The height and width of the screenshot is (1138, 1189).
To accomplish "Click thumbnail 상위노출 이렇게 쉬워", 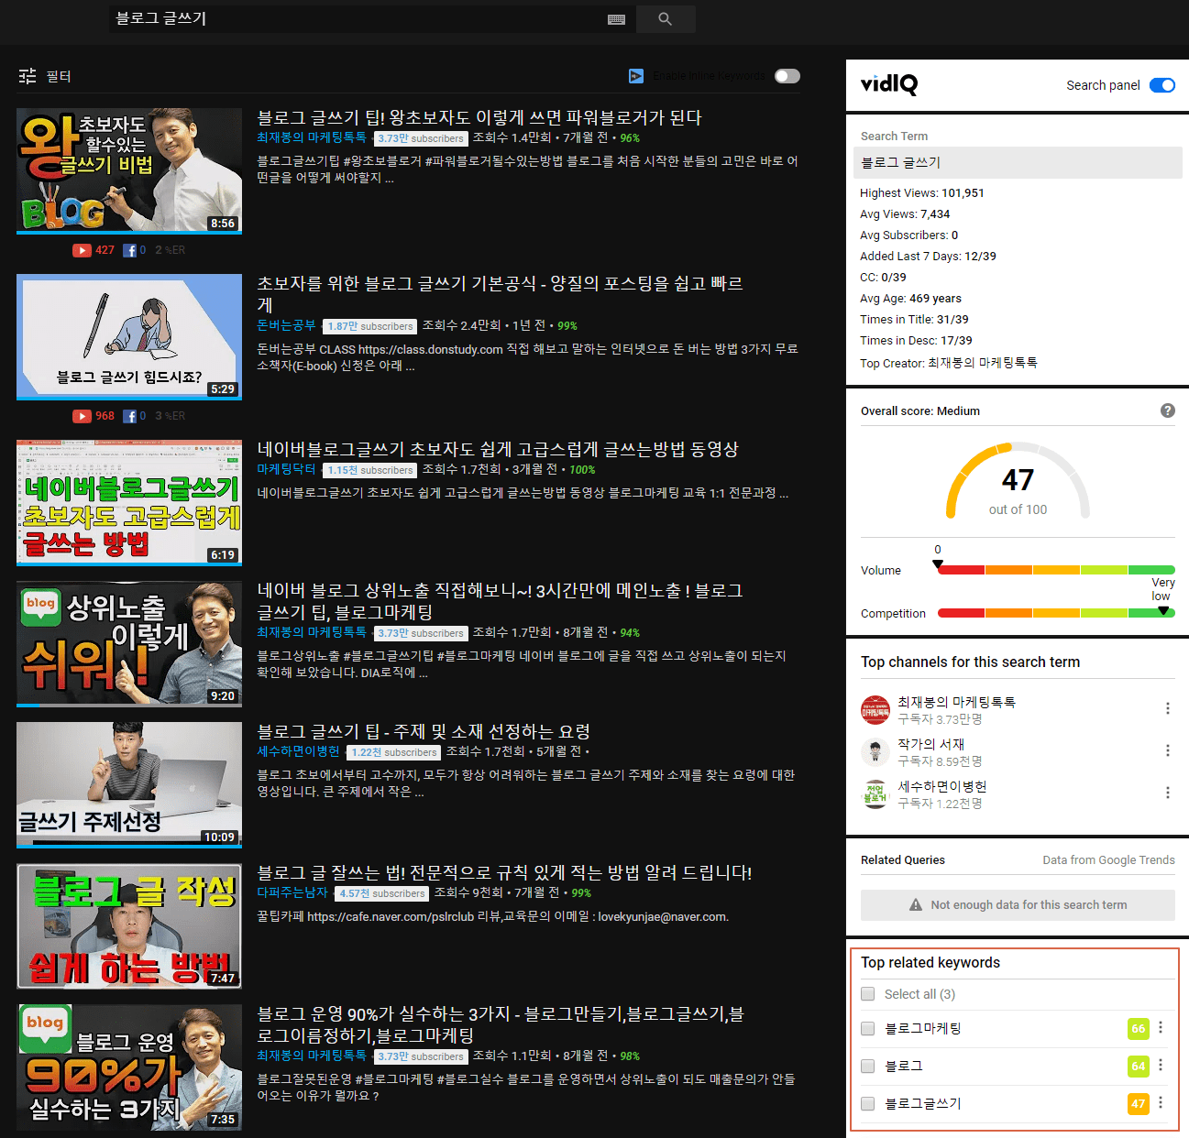I will (129, 643).
